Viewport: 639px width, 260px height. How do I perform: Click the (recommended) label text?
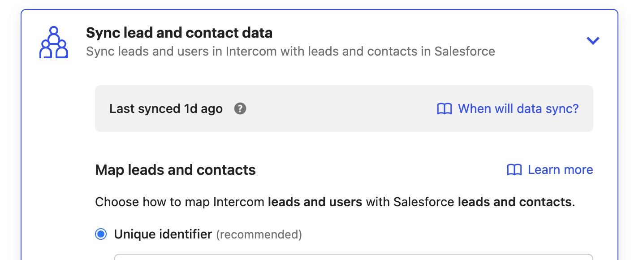[x=259, y=234]
